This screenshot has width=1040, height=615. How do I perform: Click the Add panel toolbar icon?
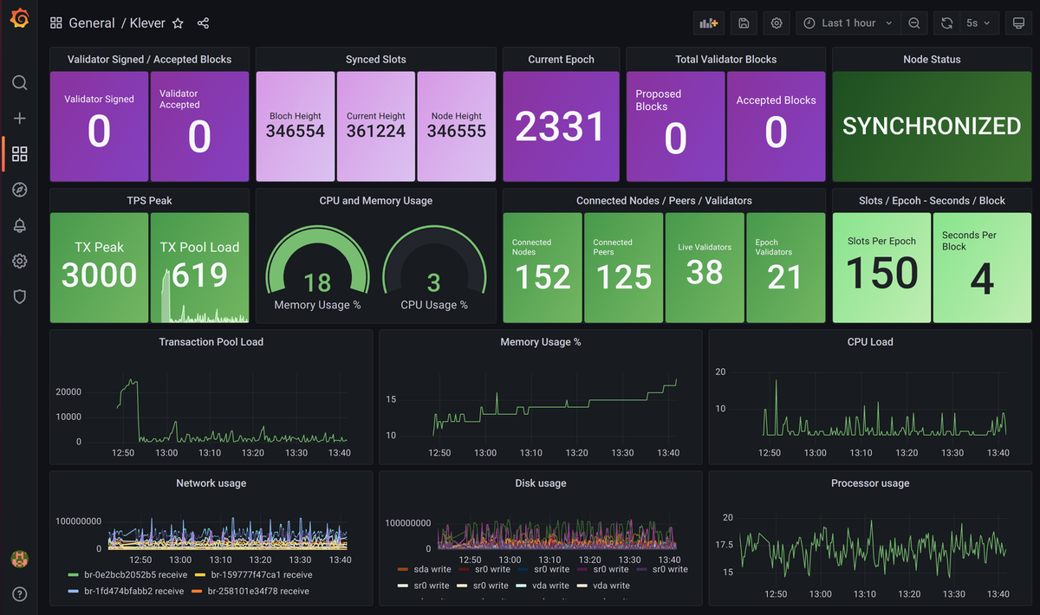click(709, 23)
